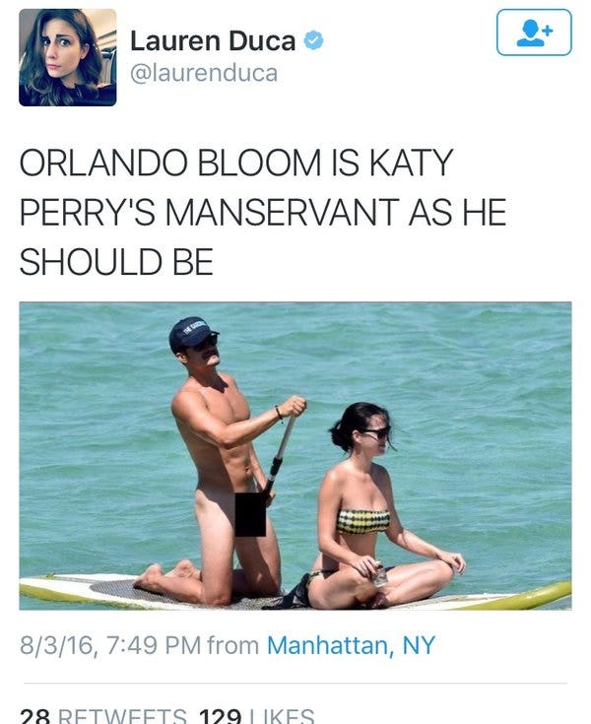The image size is (591, 724).
Task: Tap the like count number 129
Action: [221, 716]
